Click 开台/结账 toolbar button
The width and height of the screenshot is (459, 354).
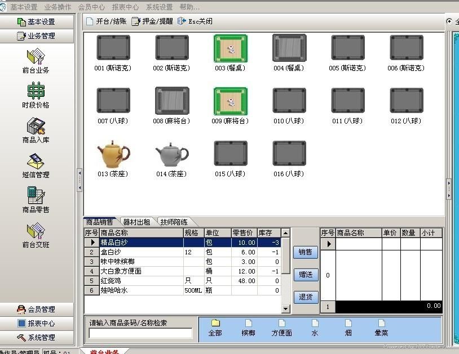[x=106, y=21]
